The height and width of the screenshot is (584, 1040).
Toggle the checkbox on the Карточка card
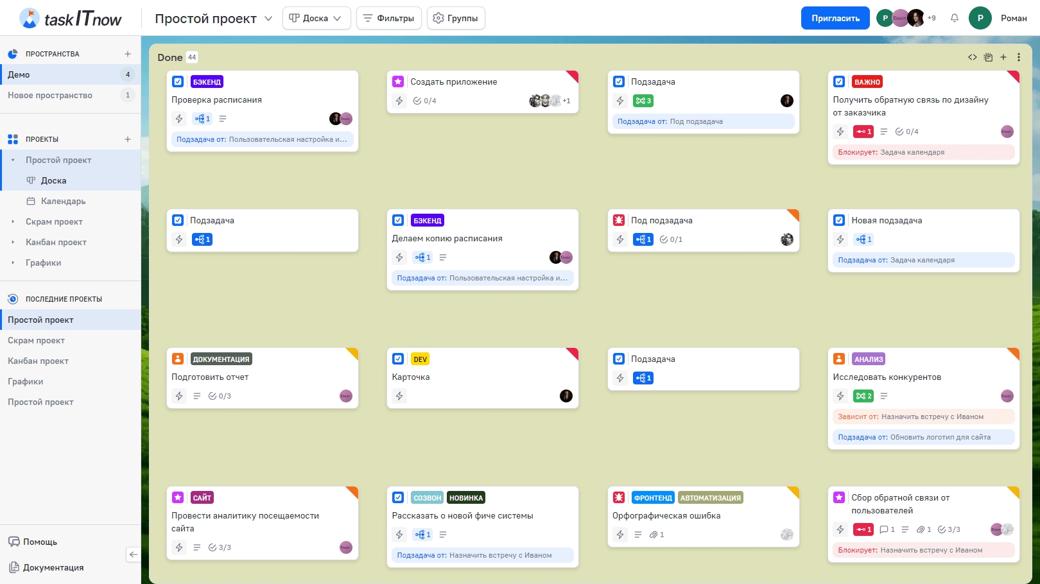[x=398, y=359]
